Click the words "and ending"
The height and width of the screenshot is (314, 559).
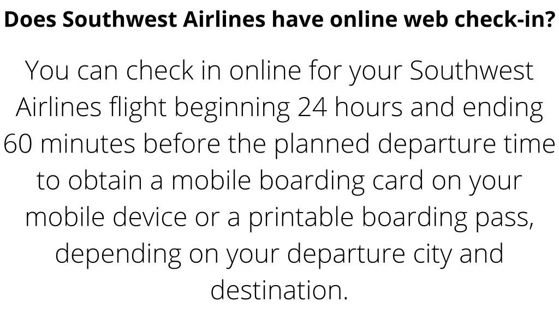[x=477, y=107]
